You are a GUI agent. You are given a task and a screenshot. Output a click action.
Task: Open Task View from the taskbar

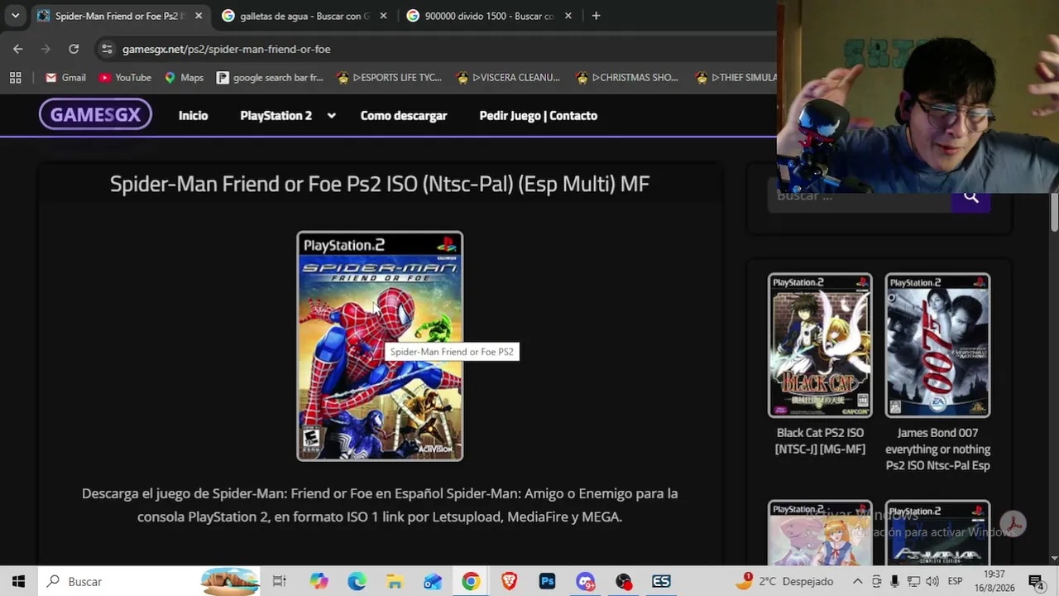280,581
